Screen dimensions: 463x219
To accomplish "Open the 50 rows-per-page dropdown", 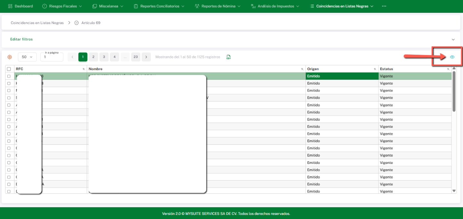I will click(x=27, y=57).
